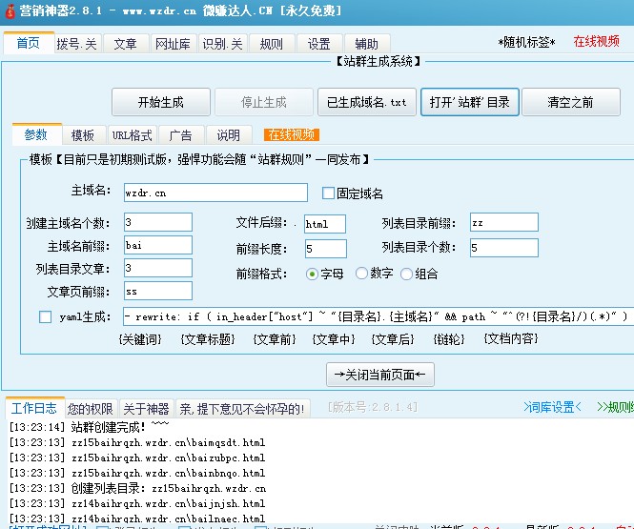This screenshot has width=634, height=529.
Task: Open the 设置 tab
Action: (x=319, y=44)
